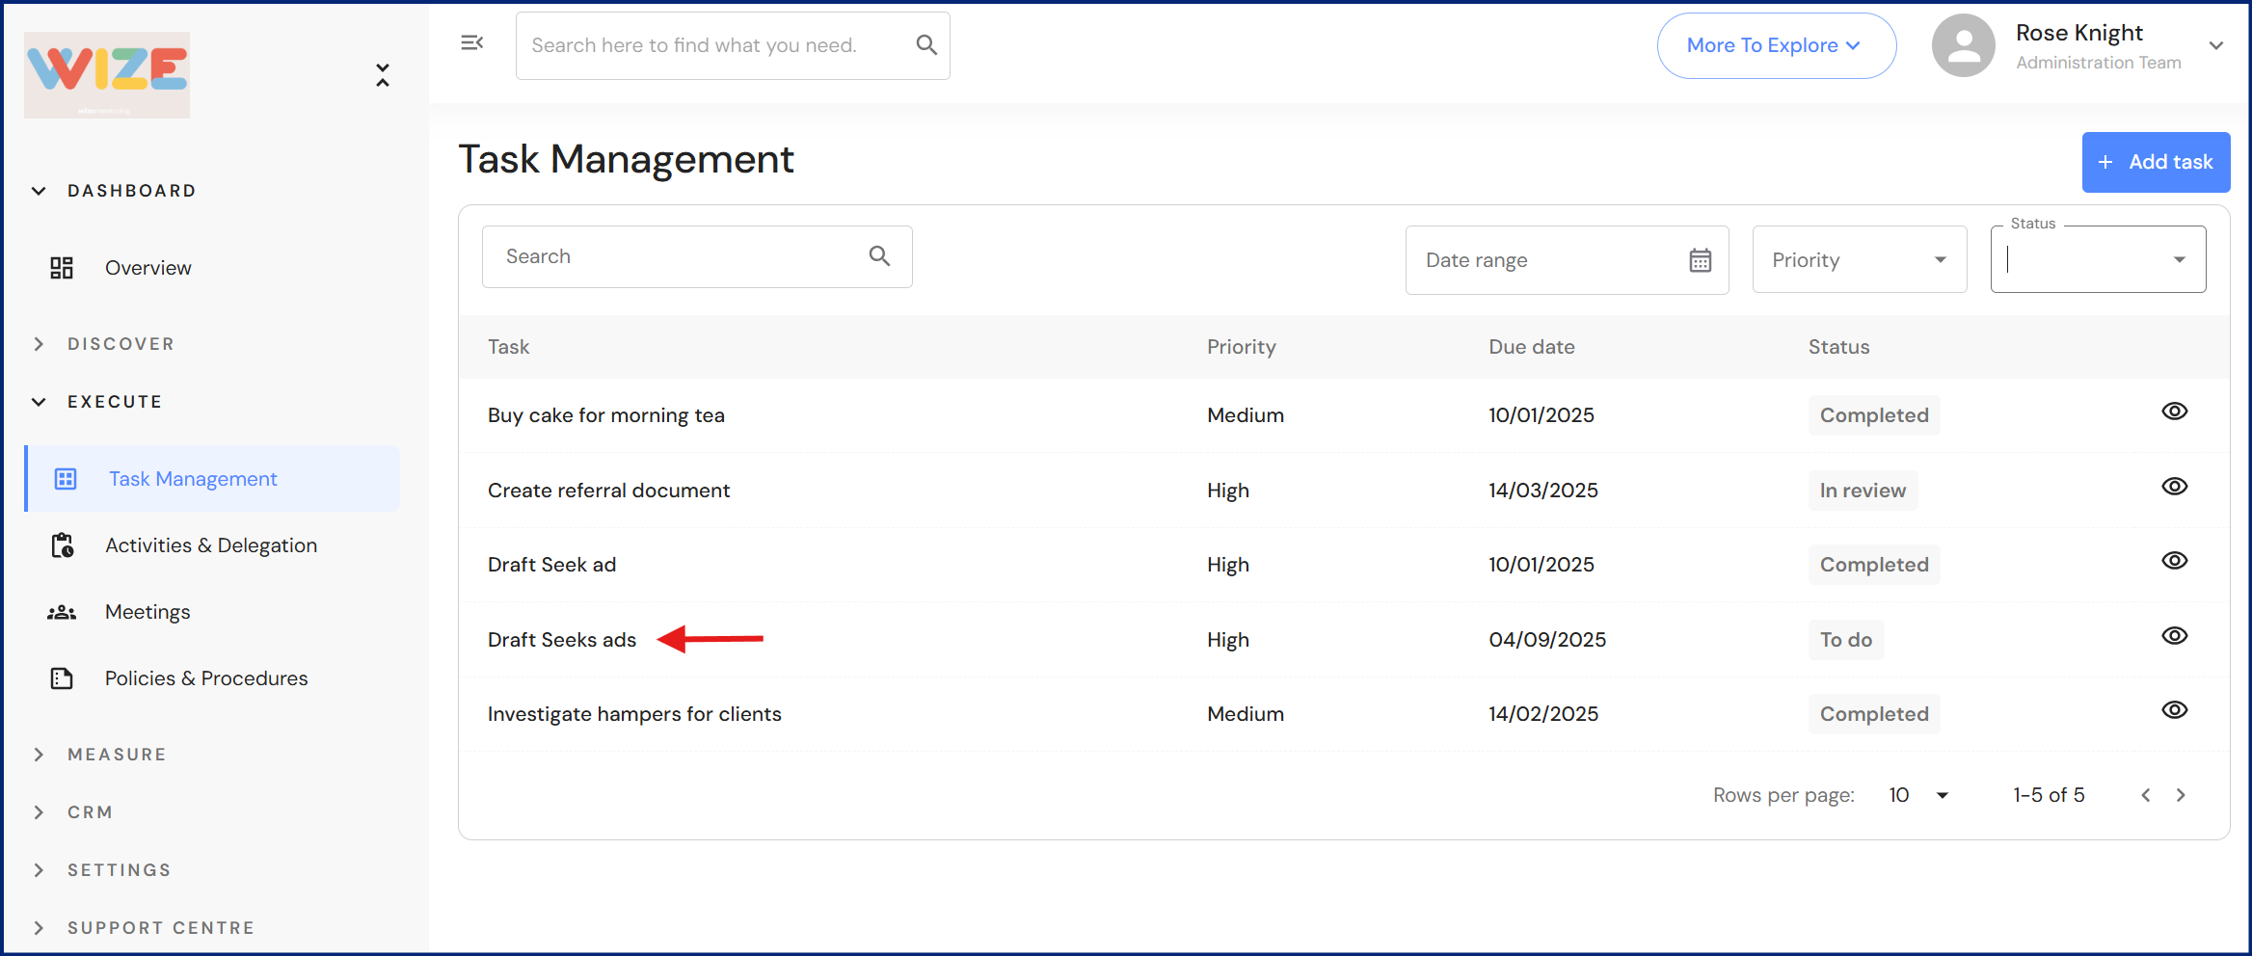The height and width of the screenshot is (956, 2252).
Task: Change the rows per page dropdown
Action: tap(1918, 795)
